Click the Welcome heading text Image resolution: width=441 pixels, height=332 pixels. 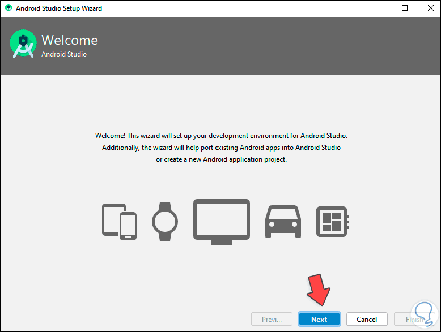pos(70,40)
